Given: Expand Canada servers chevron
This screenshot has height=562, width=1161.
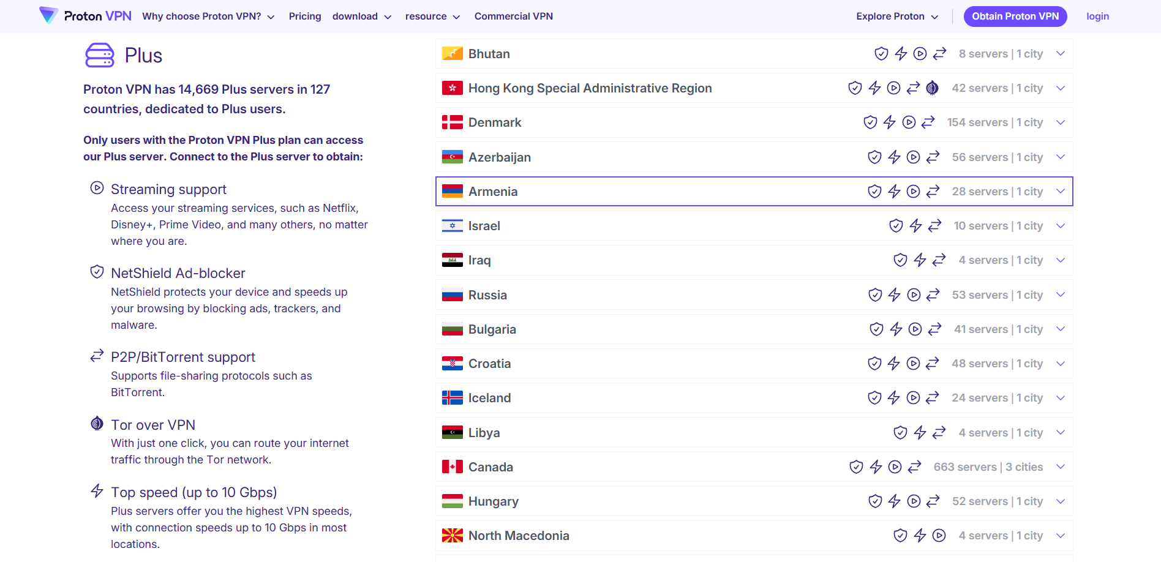Looking at the screenshot, I should tap(1061, 467).
